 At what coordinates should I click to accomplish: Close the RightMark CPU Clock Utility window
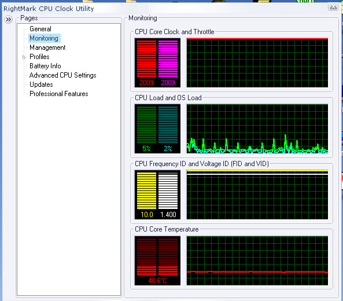(333, 7)
